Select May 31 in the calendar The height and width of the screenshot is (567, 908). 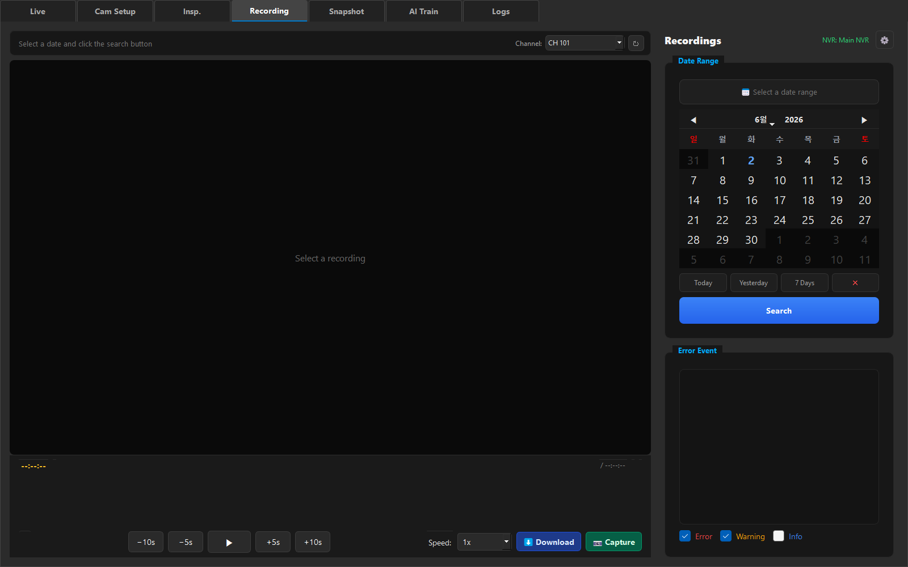pos(693,160)
